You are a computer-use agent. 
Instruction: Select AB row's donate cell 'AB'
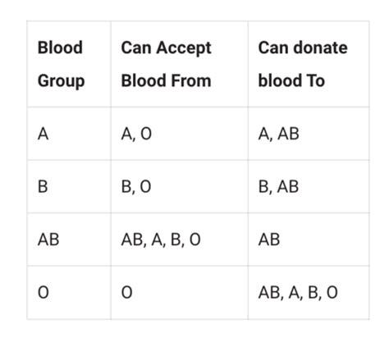pyautogui.click(x=309, y=240)
